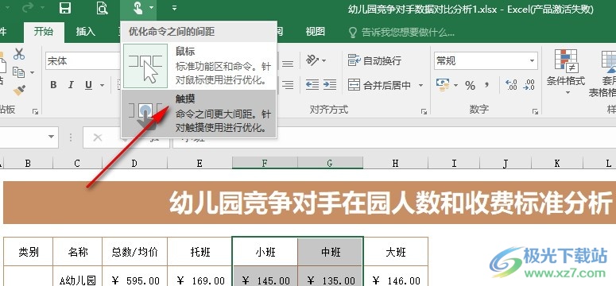Viewport: 616px width, 286px height.
Task: Select the Format Painter brush icon
Action: 19,91
